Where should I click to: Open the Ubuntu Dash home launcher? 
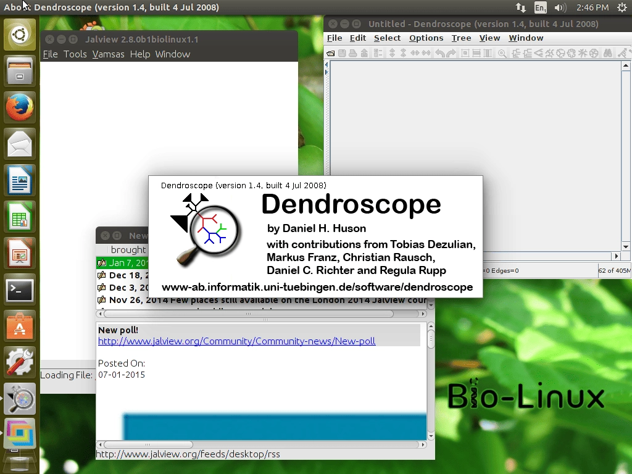[20, 35]
